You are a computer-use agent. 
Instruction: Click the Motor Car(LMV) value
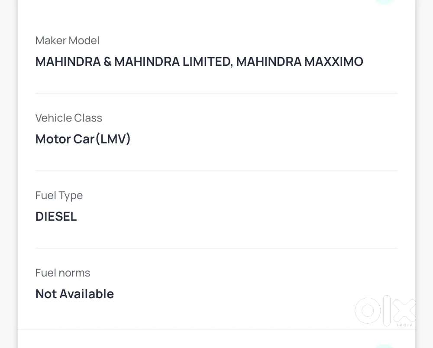83,139
